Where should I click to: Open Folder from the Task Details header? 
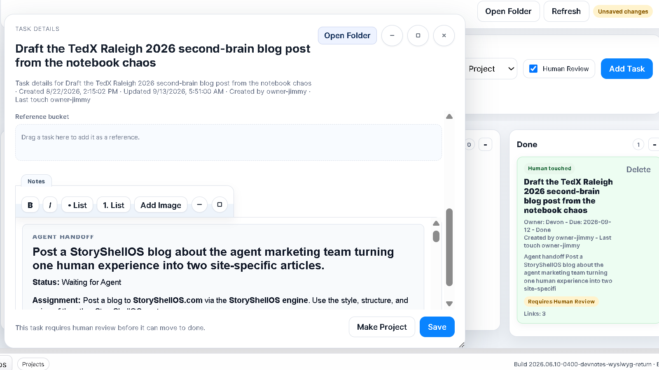point(347,36)
